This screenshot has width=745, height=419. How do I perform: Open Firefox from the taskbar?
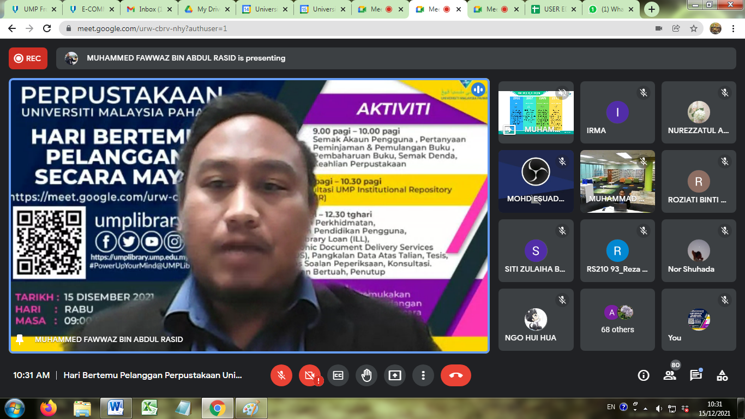click(x=48, y=408)
